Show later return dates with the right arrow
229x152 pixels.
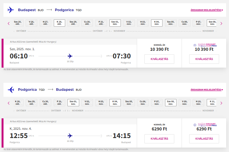coord(221,103)
